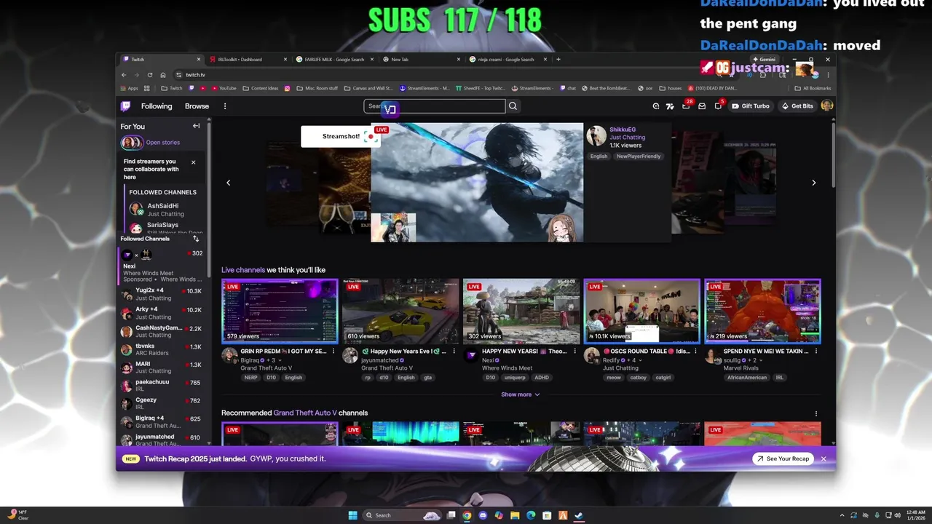This screenshot has height=524, width=932.
Task: Open the Following page
Action: point(157,106)
